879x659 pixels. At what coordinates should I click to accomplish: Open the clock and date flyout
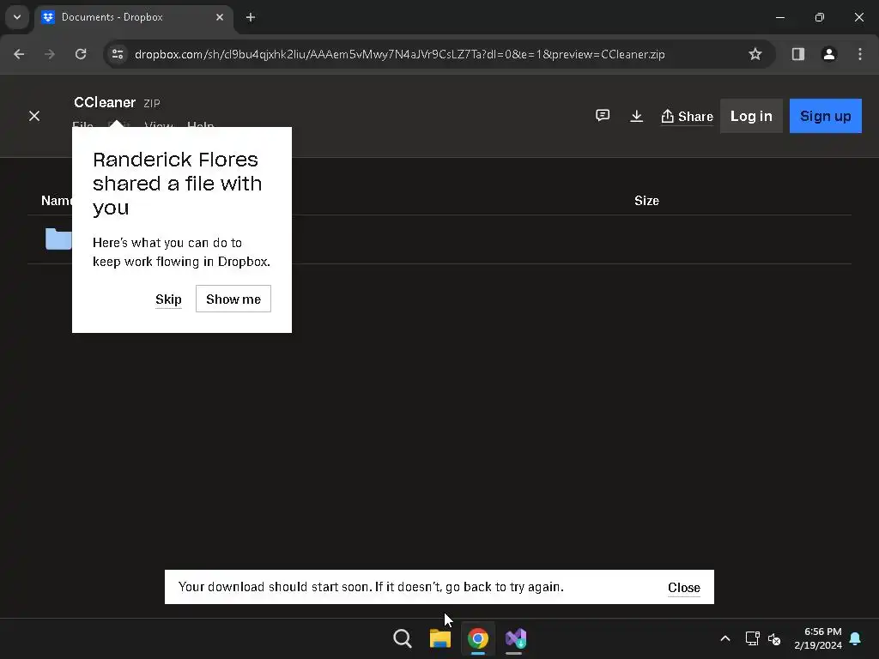point(818,638)
